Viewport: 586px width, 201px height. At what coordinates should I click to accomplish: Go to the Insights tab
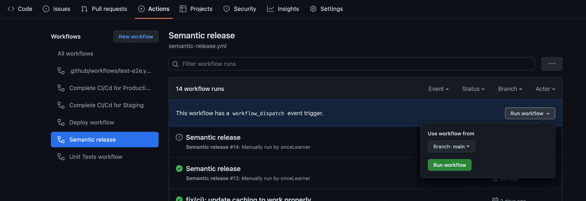(x=283, y=9)
